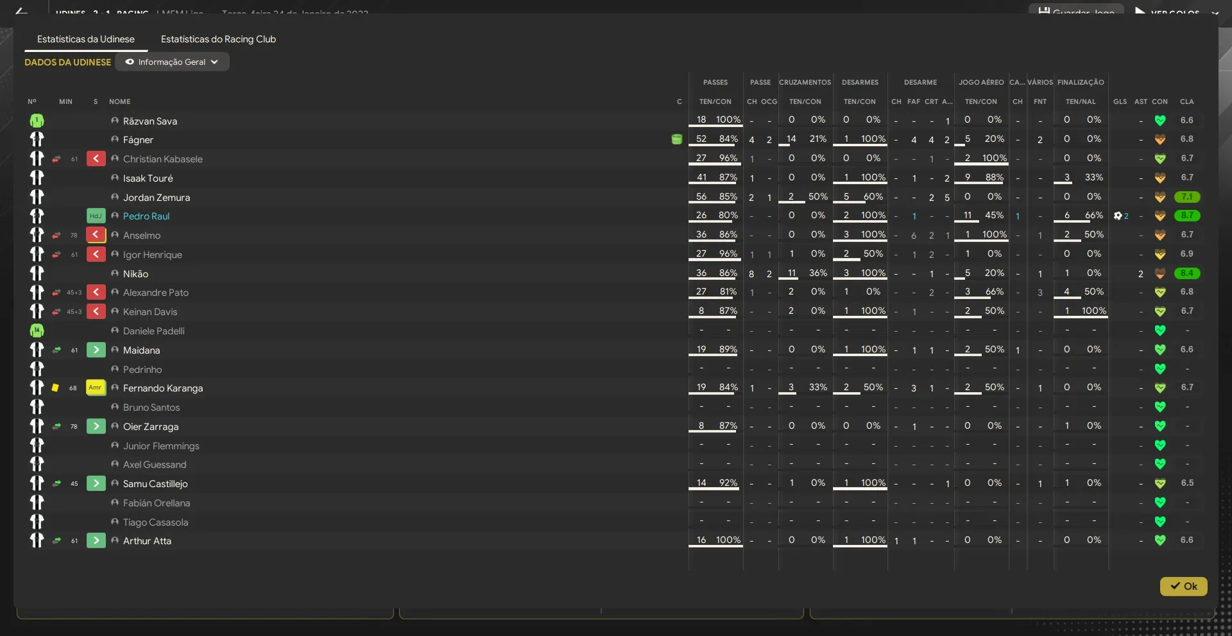
Task: Click the red substituted-off arrow for Igor Henrique
Action: [x=96, y=255]
